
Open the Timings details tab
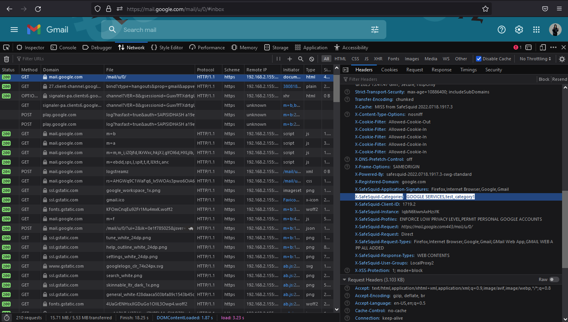point(468,70)
